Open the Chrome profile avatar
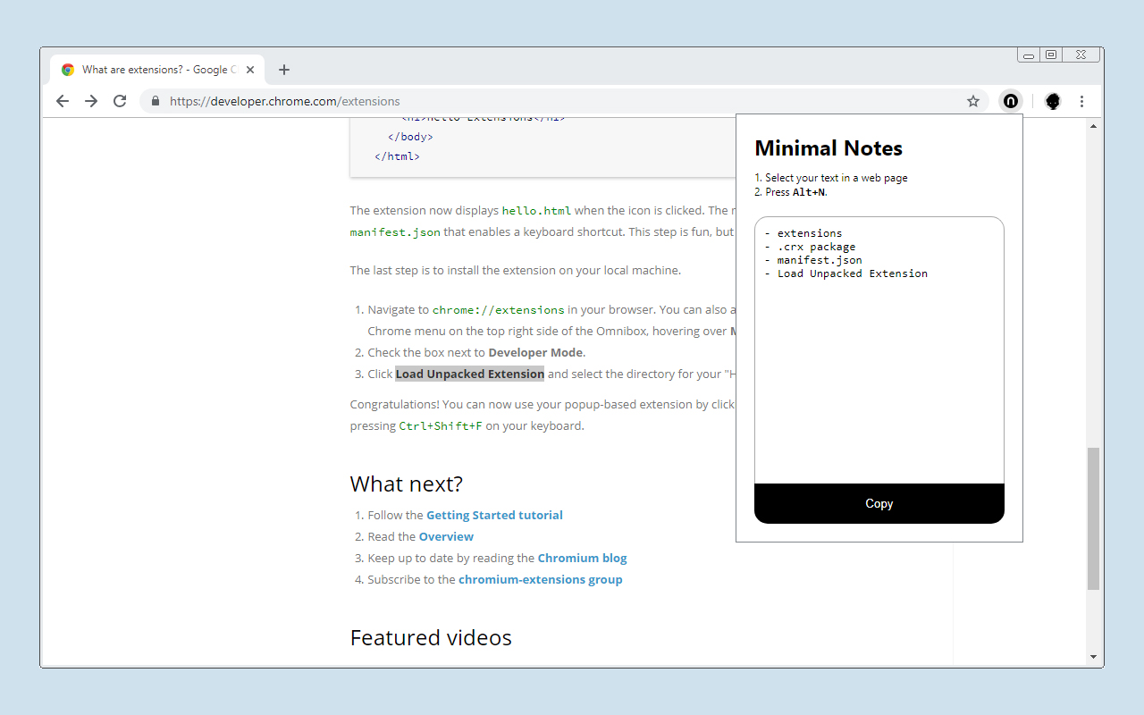 [x=1052, y=101]
